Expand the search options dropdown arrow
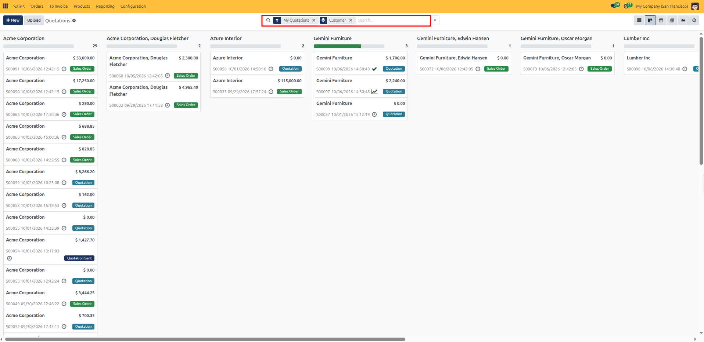This screenshot has height=342, width=704. point(435,20)
